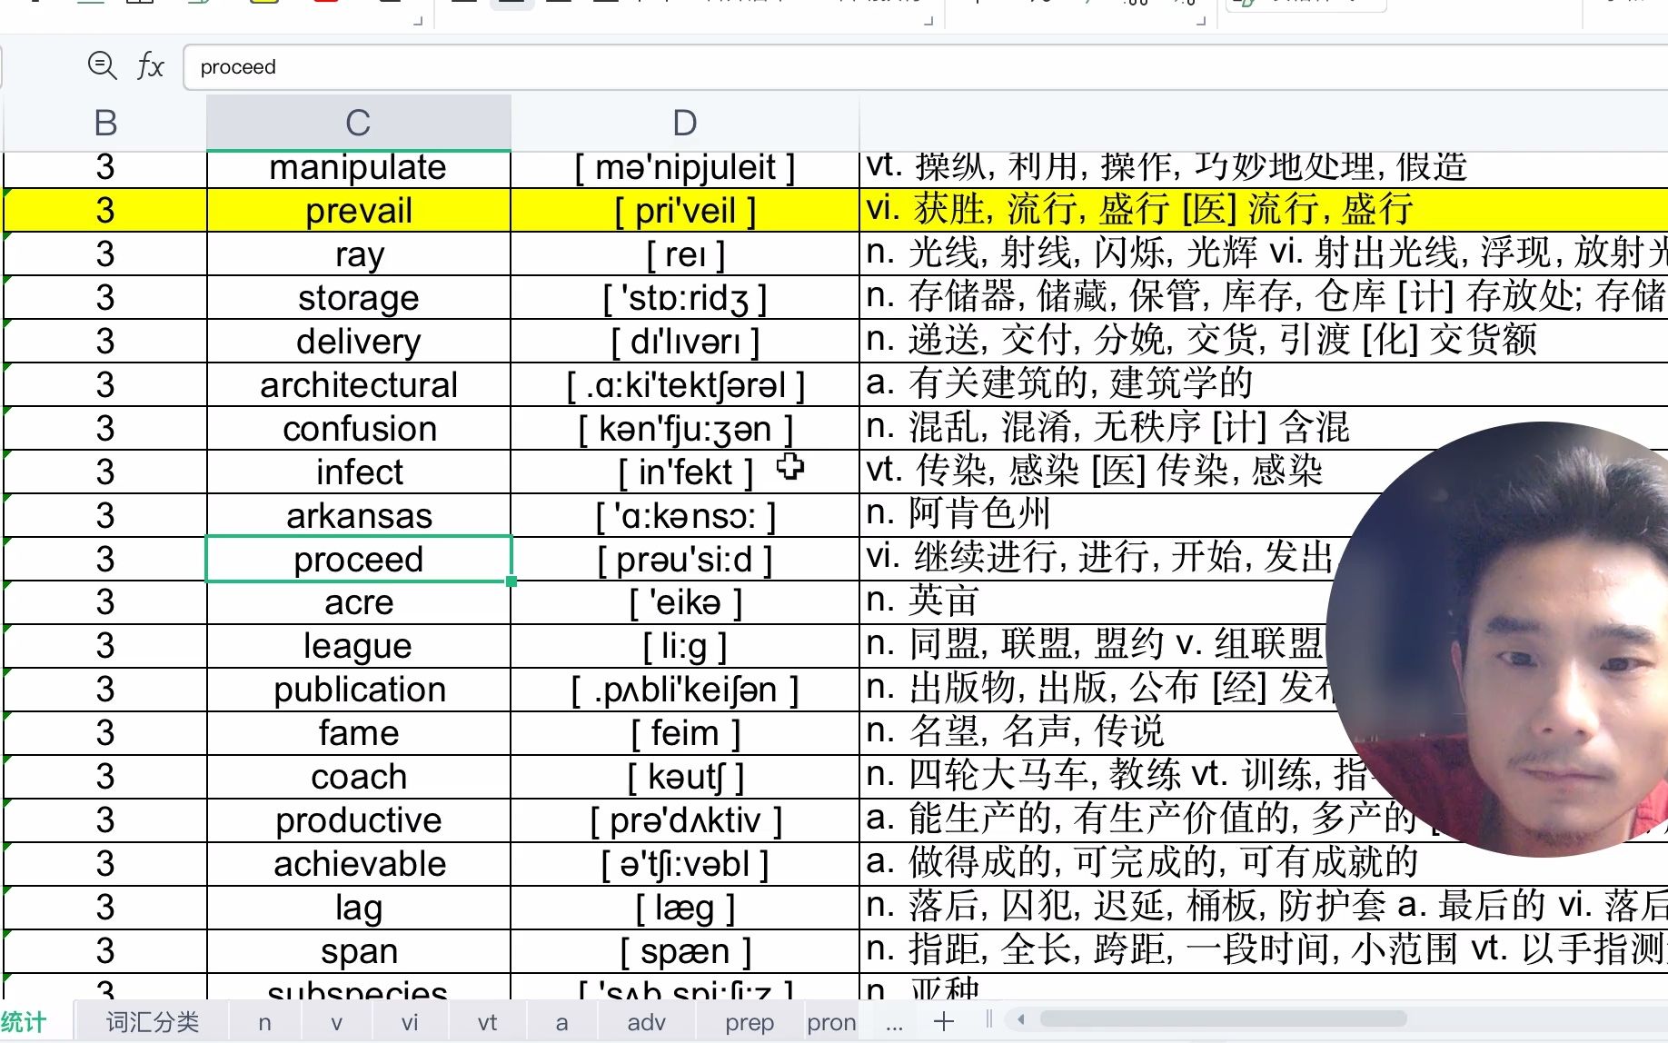Switch to the vt sheet tab
The width and height of the screenshot is (1668, 1043).
point(487,1021)
